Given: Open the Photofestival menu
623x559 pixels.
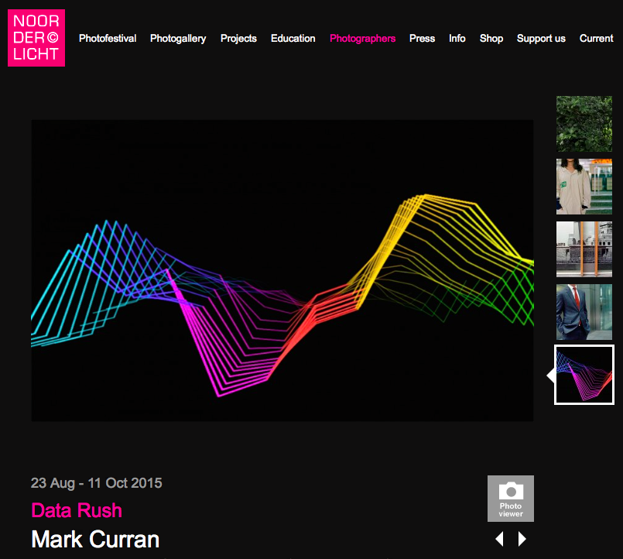Looking at the screenshot, I should click(x=108, y=39).
